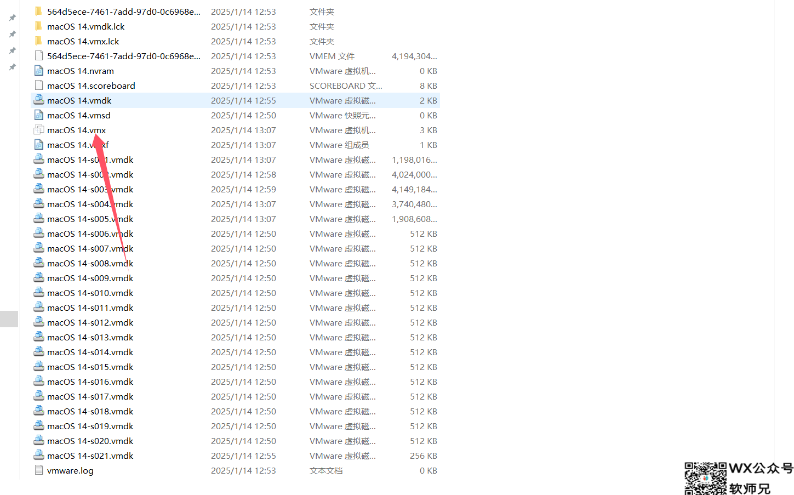Click the icon beside macOS 14.nvram
The image size is (794, 495).
(38, 71)
